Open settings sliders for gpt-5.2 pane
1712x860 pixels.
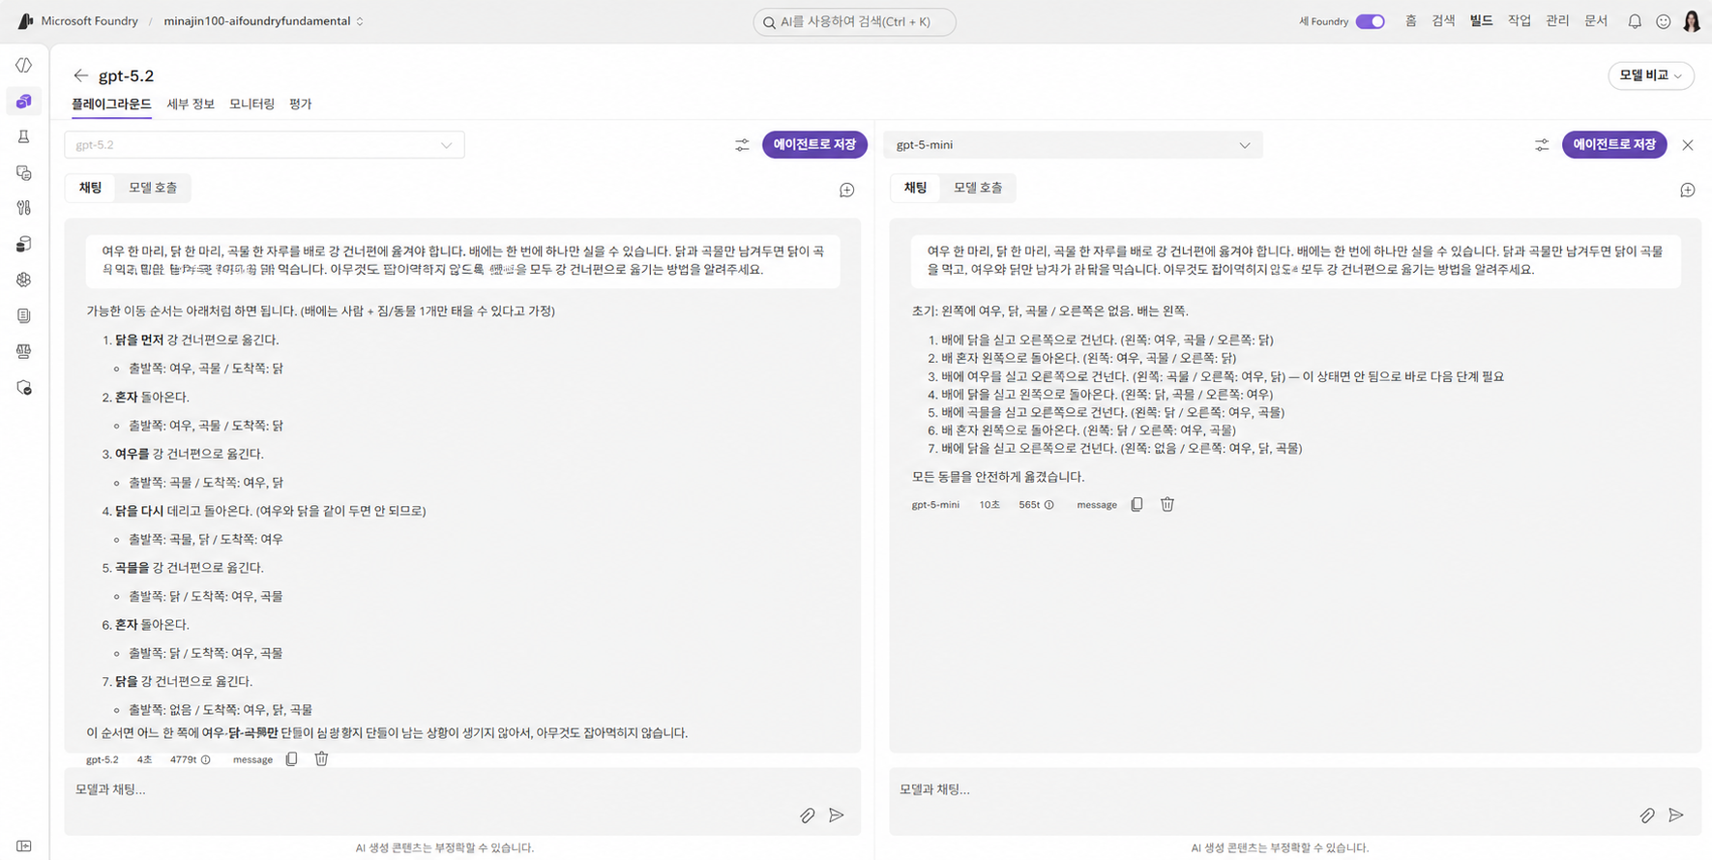click(742, 145)
